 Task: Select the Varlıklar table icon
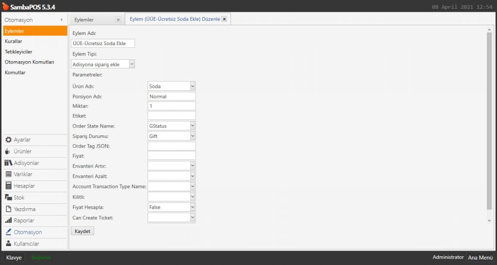(8, 174)
